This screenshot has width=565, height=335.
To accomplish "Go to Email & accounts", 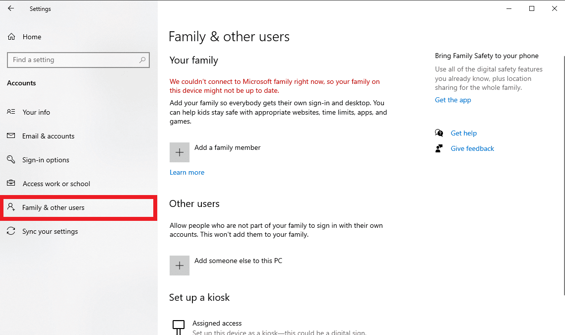I will pyautogui.click(x=48, y=136).
